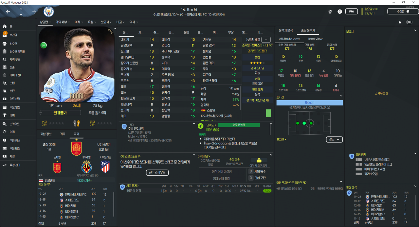Image resolution: width=419 pixels, height=227 pixels.
Task: Click the 판매 불가 status button
Action: point(60,113)
